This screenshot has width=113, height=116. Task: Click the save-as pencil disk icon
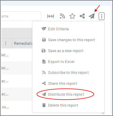coord(44,51)
